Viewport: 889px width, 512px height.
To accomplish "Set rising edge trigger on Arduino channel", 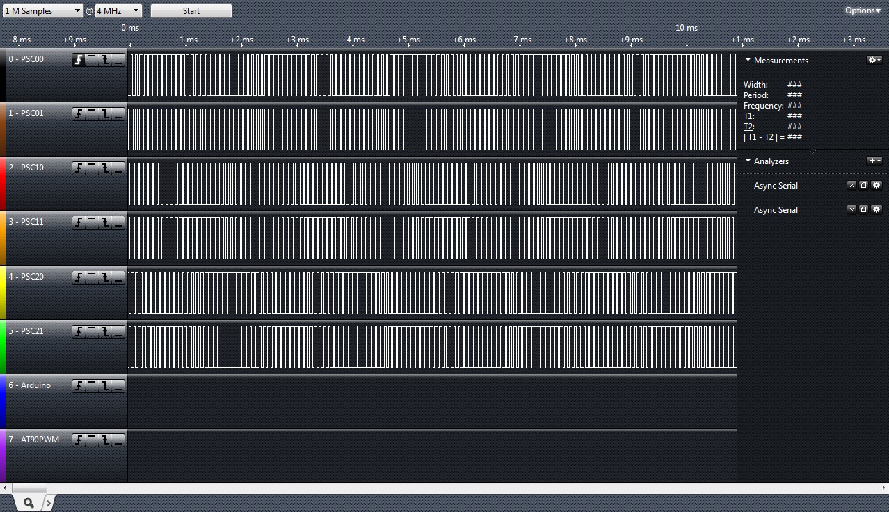I will coord(79,386).
